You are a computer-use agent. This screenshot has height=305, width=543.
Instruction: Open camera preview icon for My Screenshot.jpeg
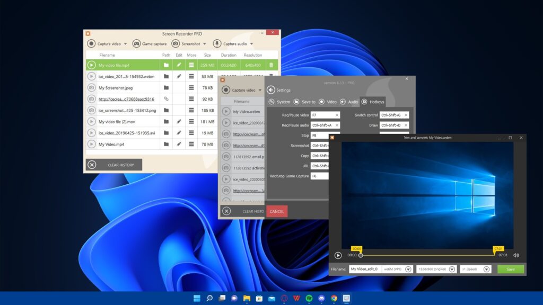click(x=91, y=88)
